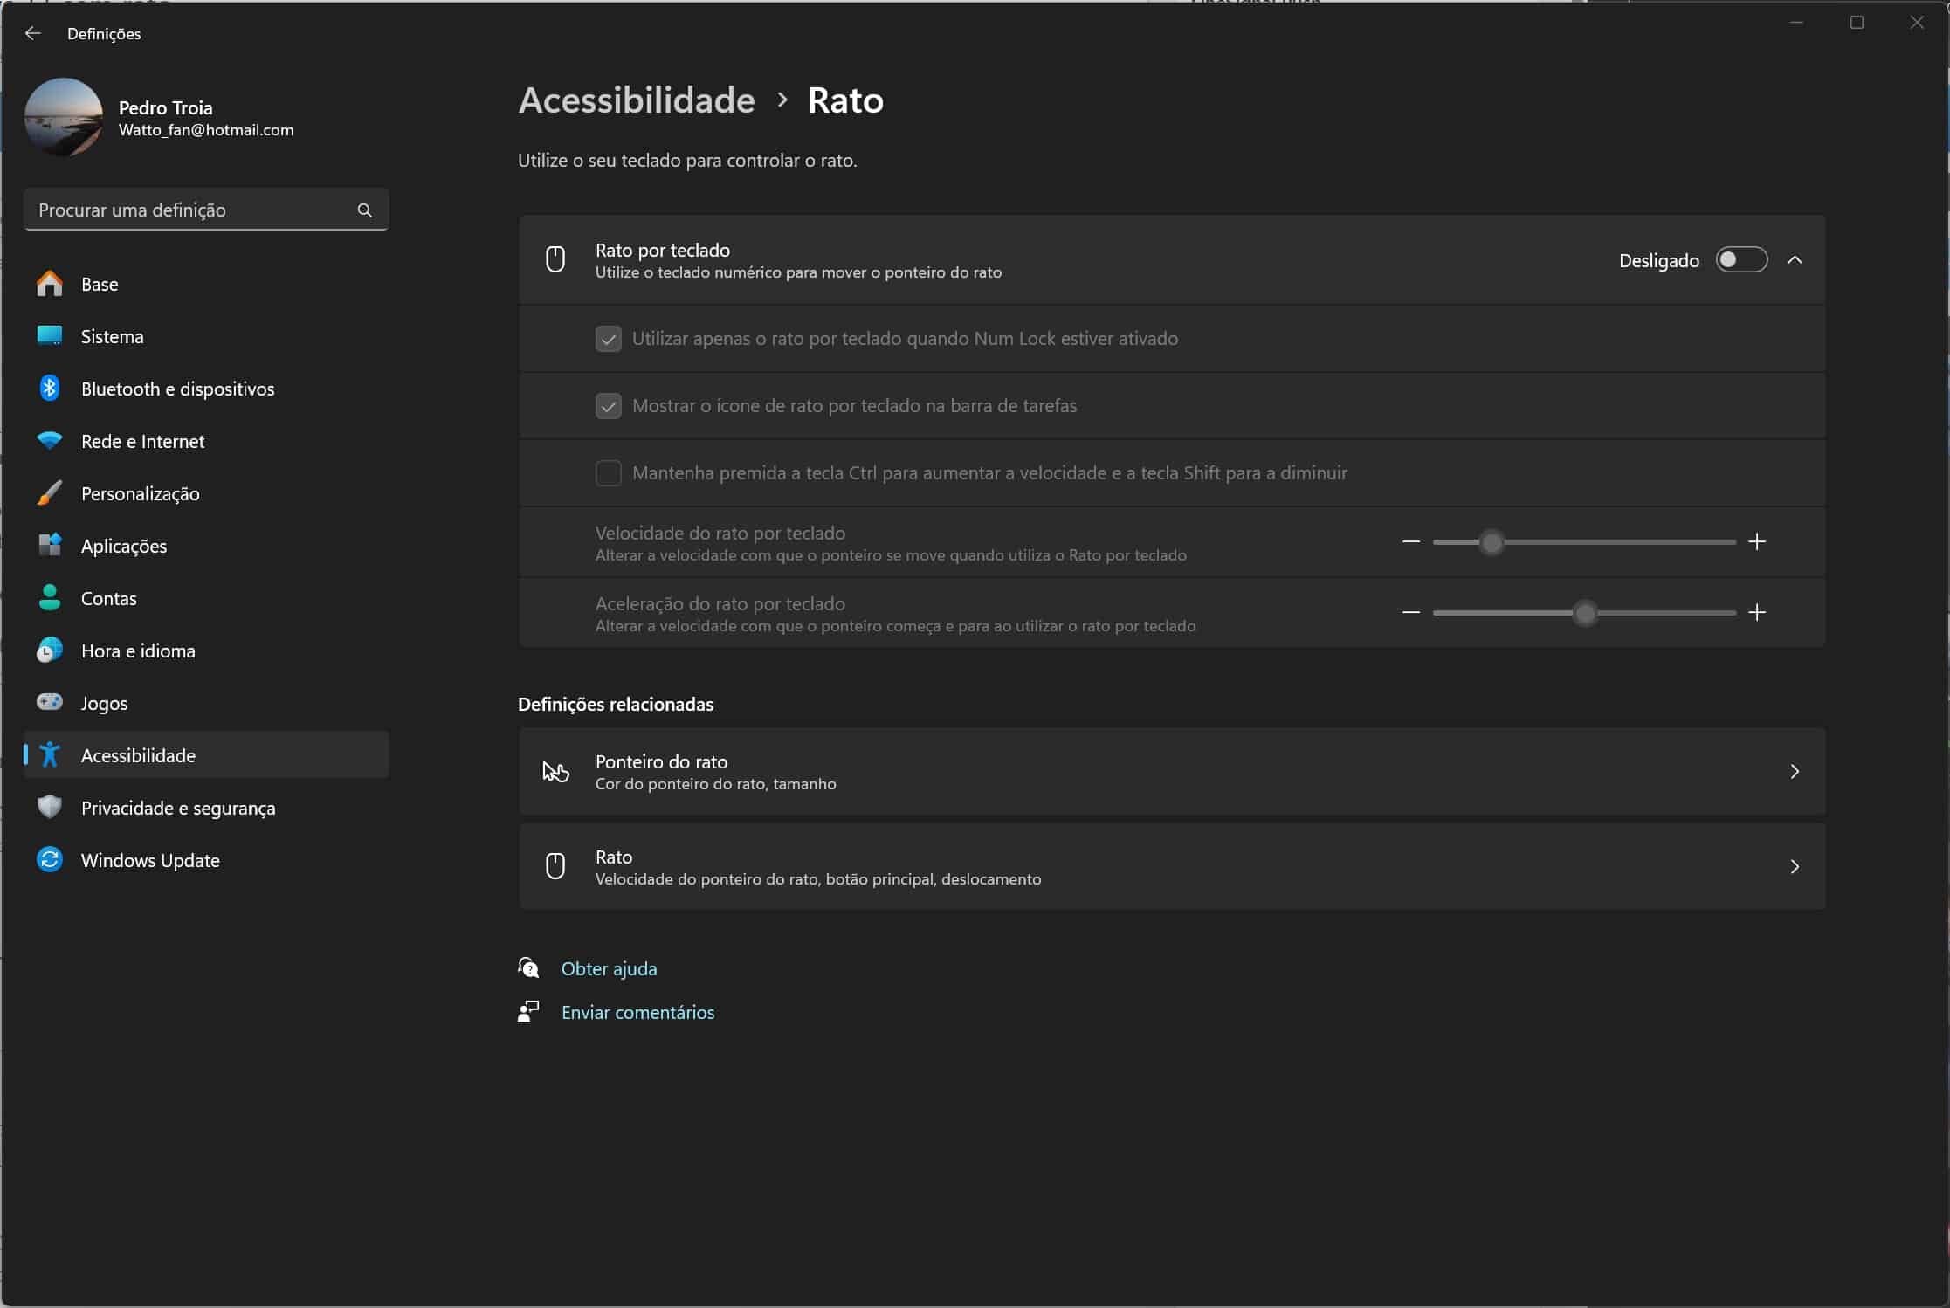Click the Velocidade do rato slider thumb
The width and height of the screenshot is (1950, 1308).
(1492, 542)
